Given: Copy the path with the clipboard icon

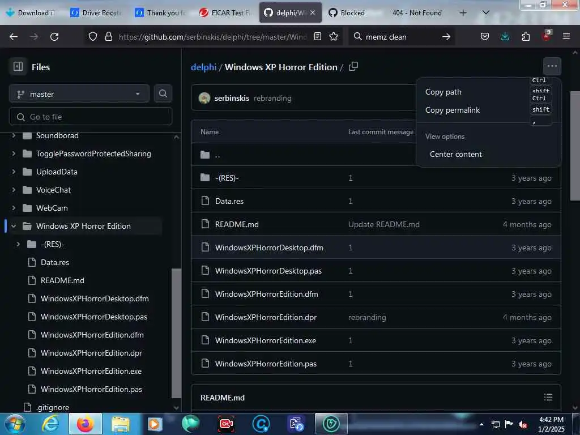Looking at the screenshot, I should pyautogui.click(x=353, y=67).
